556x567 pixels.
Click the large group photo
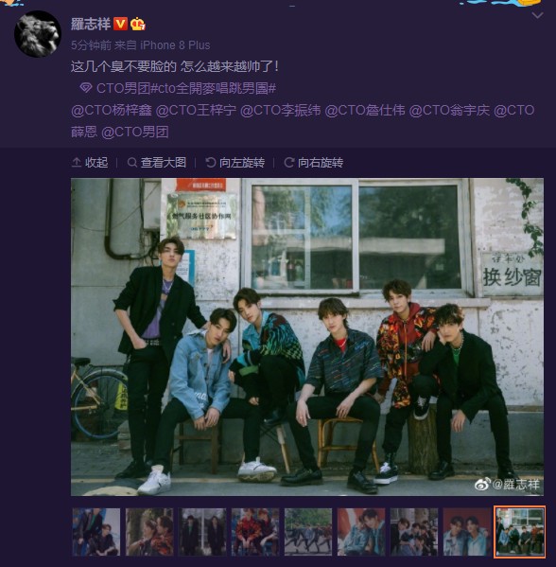(307, 337)
